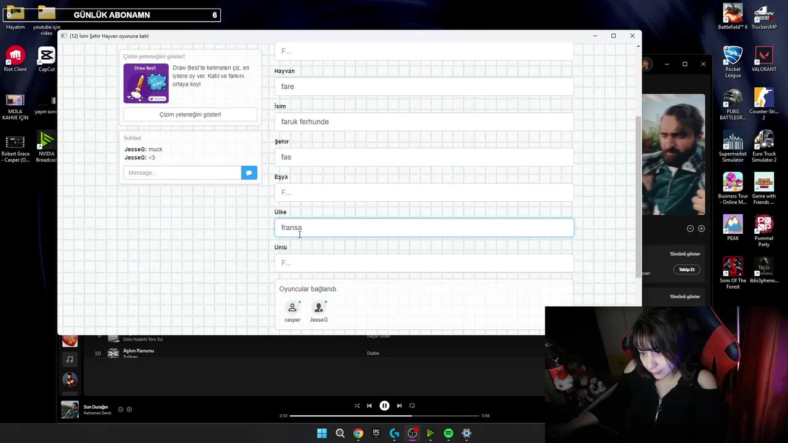This screenshot has height=443, width=788.
Task: Open Epic Games Launcher from the taskbar
Action: (x=376, y=433)
